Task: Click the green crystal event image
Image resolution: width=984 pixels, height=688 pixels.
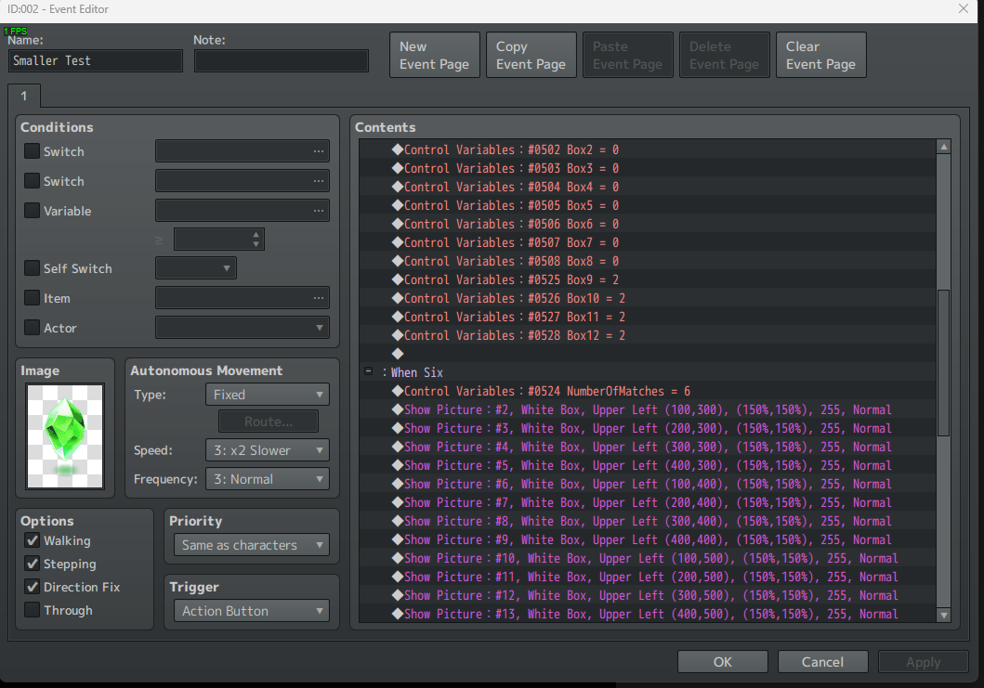Action: point(65,435)
